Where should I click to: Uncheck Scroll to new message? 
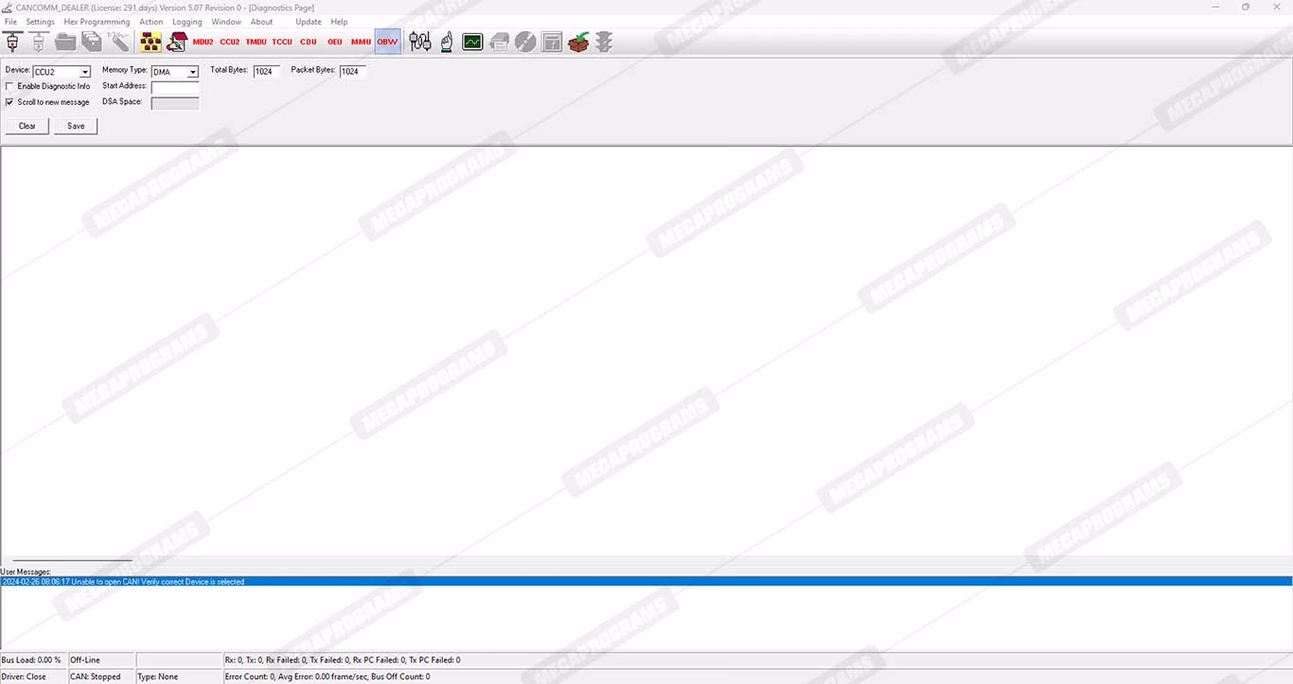(9, 102)
